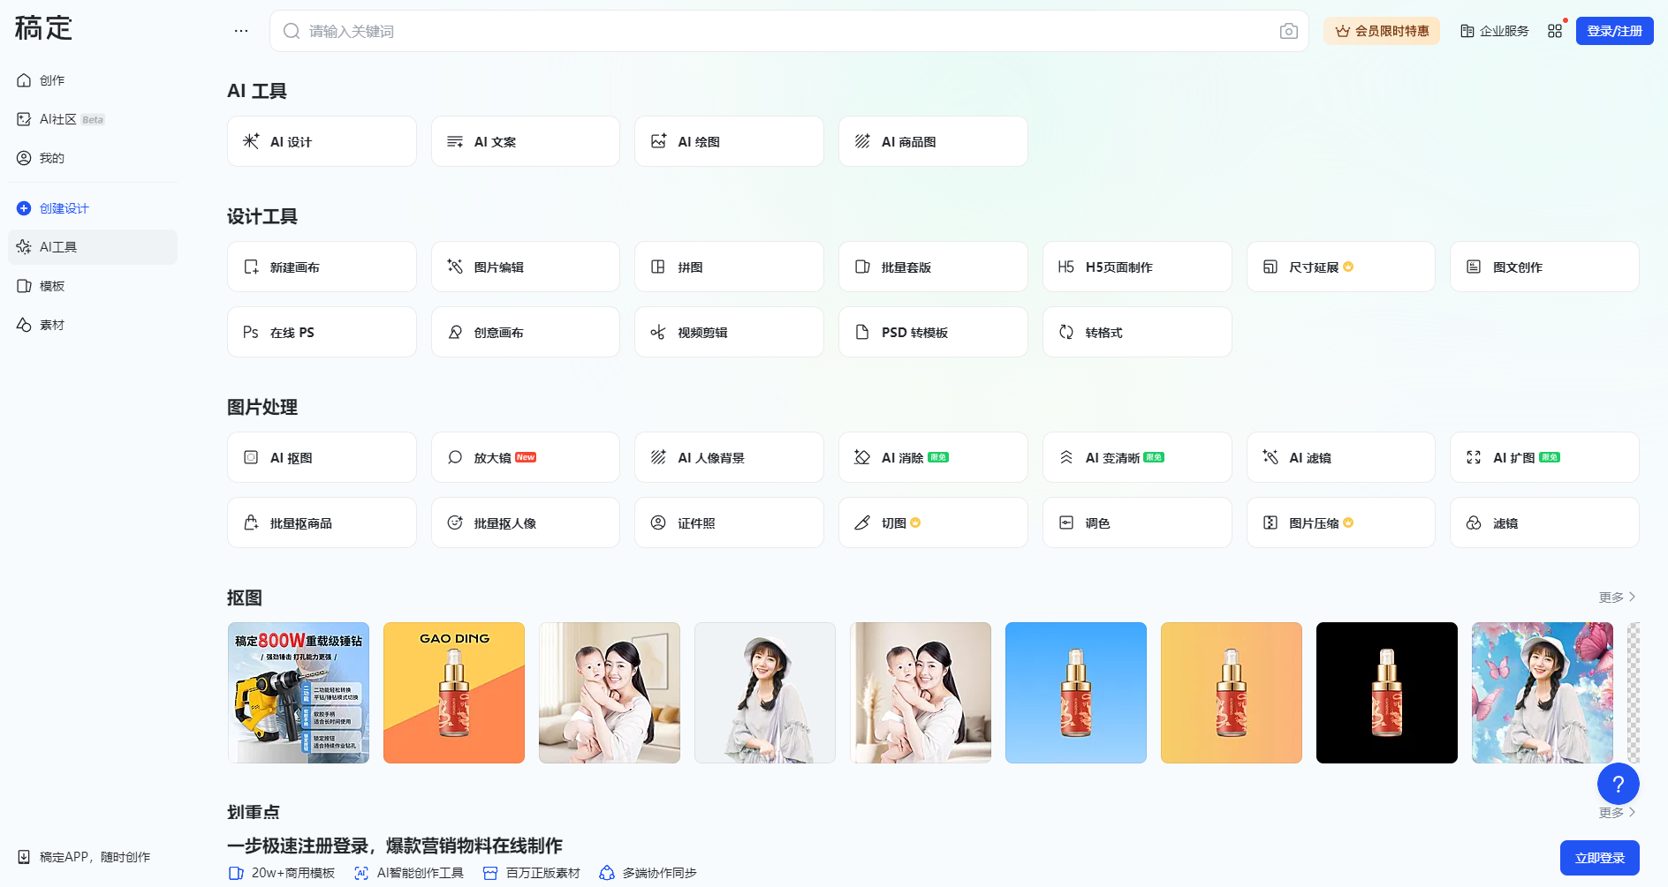Image resolution: width=1668 pixels, height=887 pixels.
Task: Open 批量抠人像 tool
Action: point(526,522)
